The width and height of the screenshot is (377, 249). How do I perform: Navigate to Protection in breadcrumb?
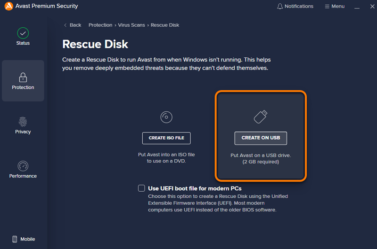click(100, 25)
